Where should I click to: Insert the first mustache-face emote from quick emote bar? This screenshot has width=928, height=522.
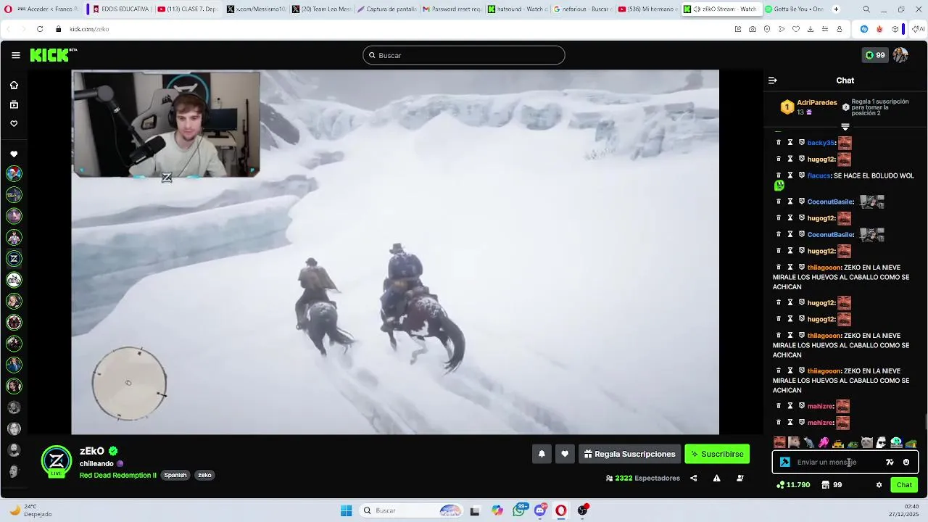(779, 442)
